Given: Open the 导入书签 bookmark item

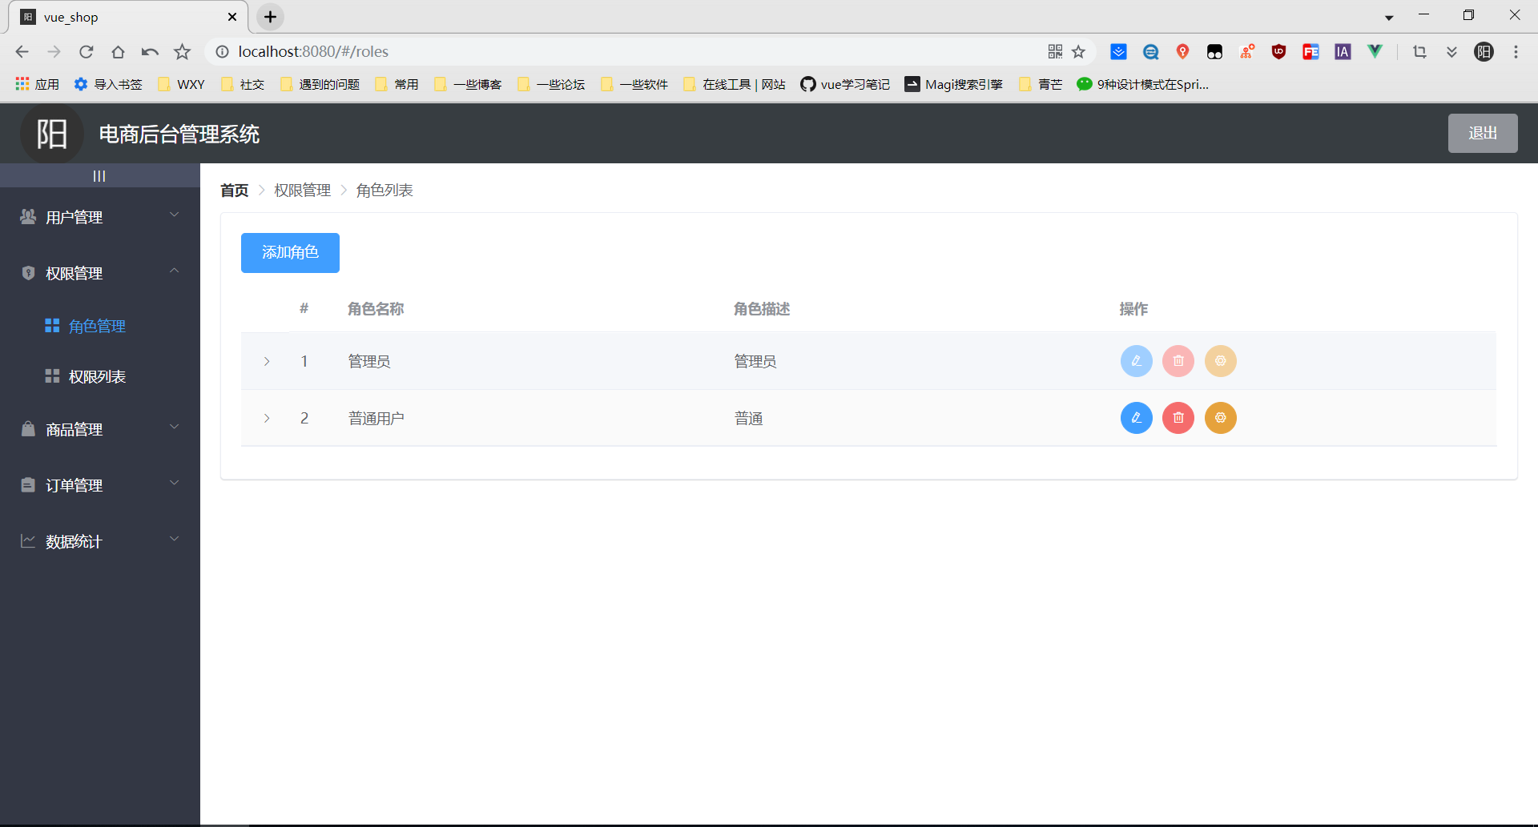Looking at the screenshot, I should point(107,84).
